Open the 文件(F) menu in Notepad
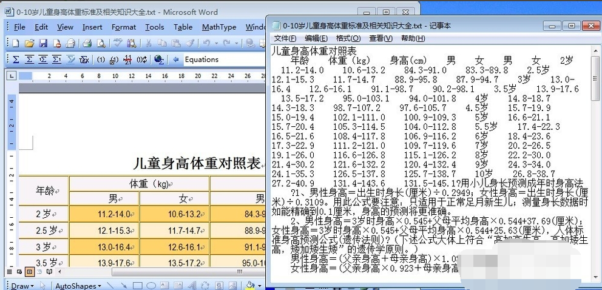This screenshot has width=602, height=290. (284, 38)
